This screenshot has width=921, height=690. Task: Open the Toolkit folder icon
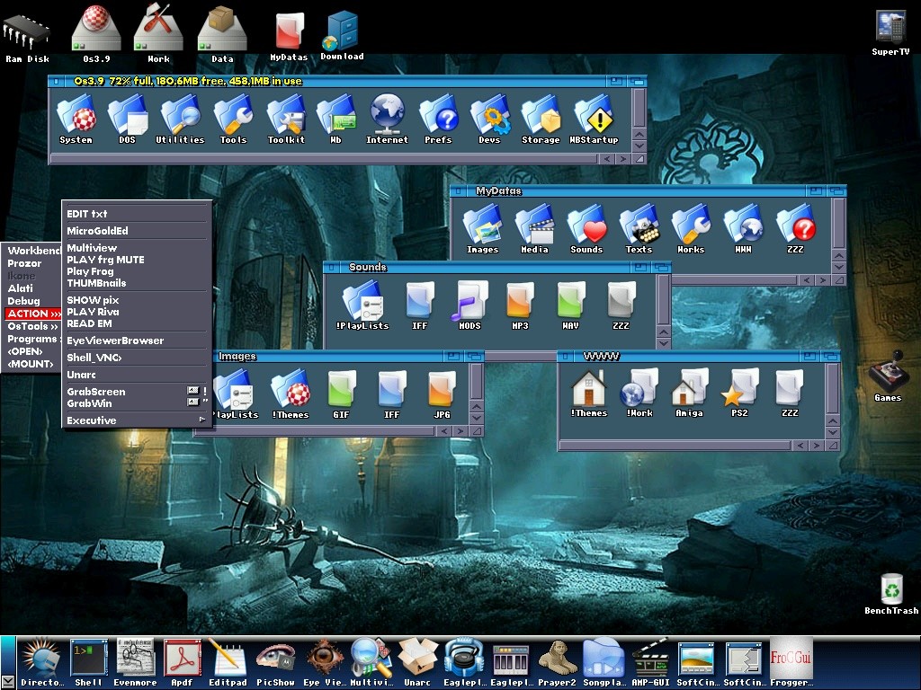point(286,119)
